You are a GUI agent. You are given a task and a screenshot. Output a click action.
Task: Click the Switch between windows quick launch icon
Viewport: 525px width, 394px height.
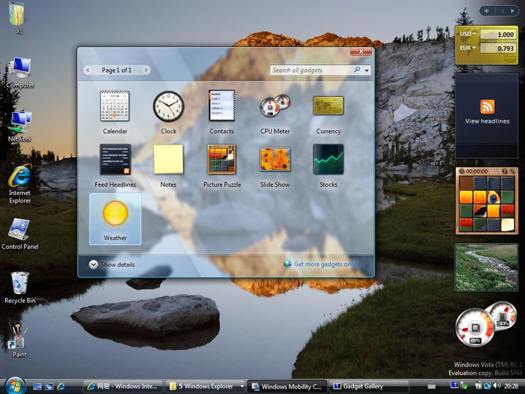[49, 387]
